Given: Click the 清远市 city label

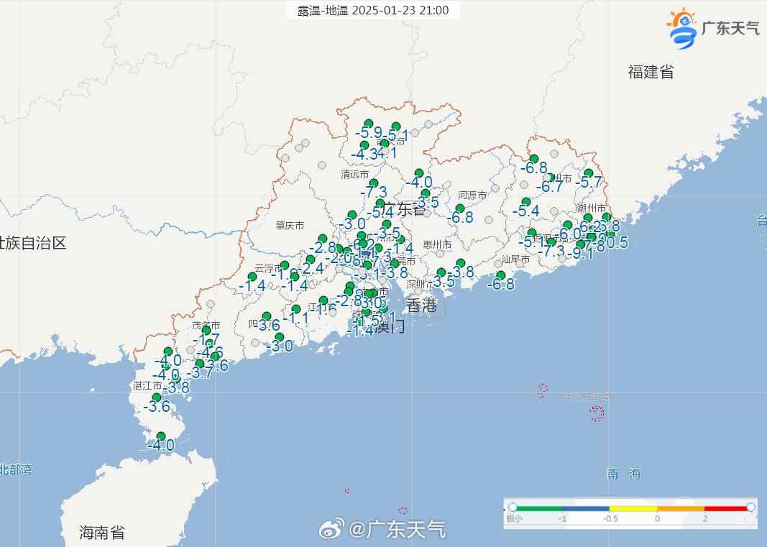Looking at the screenshot, I should tap(354, 175).
